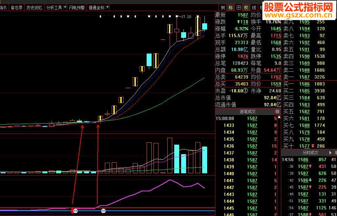This screenshot has width=337, height=216.
Task: Select the last cyan volume bar
Action: [205, 160]
